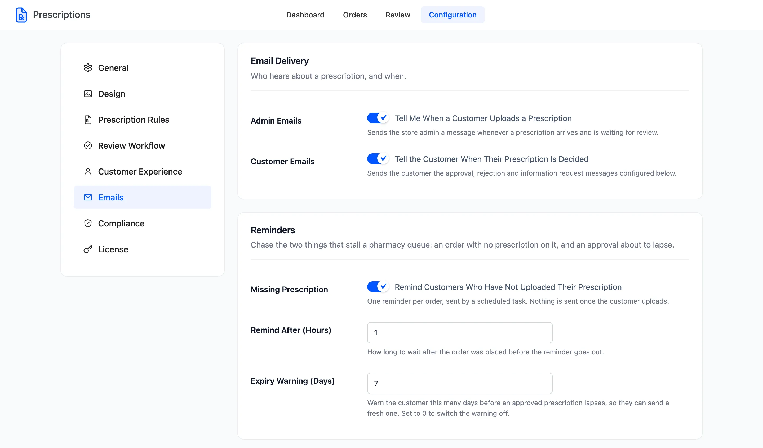Viewport: 763px width, 448px height.
Task: Click the Email Delivery heading
Action: pyautogui.click(x=280, y=61)
